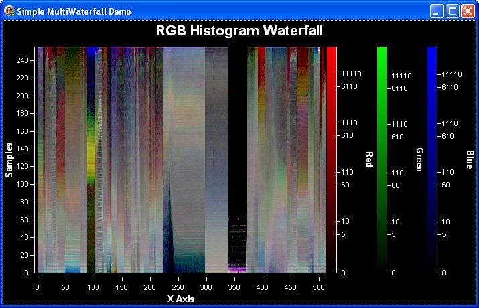
Task: Click the 120 tick on Samples axis
Action: [x=22, y=166]
